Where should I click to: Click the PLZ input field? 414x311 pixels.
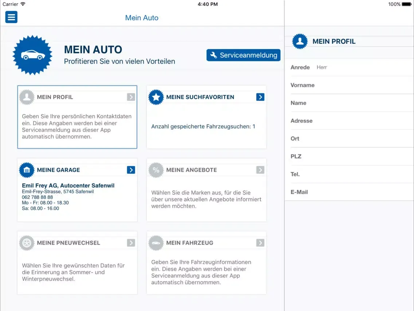[x=349, y=156]
